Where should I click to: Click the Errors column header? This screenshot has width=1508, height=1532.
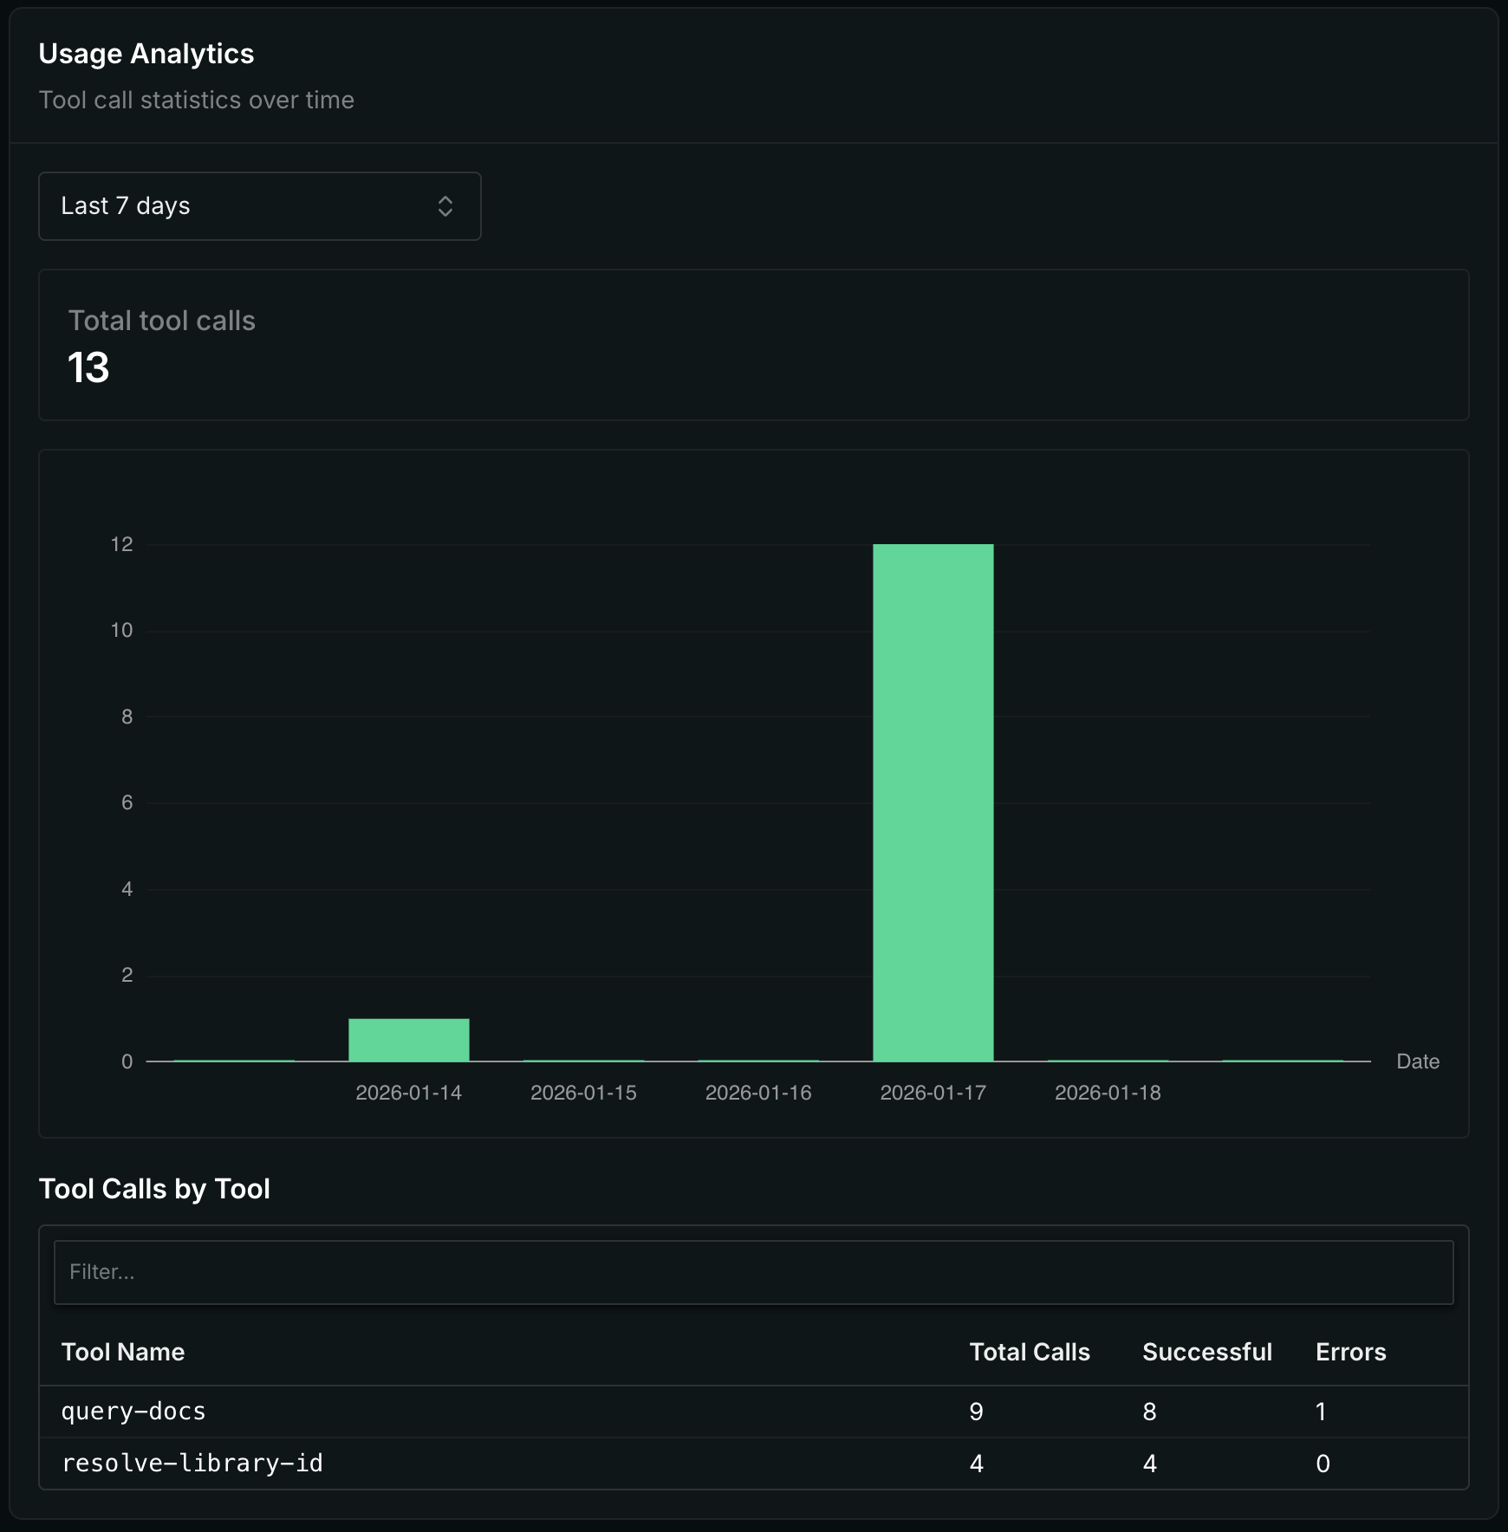(1350, 1352)
